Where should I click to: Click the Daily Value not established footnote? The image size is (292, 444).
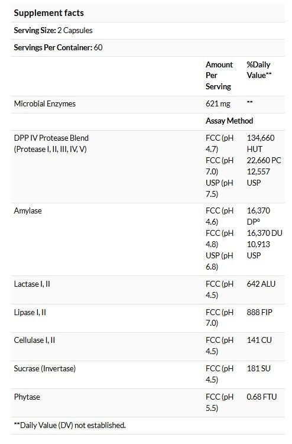point(70,425)
